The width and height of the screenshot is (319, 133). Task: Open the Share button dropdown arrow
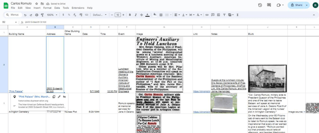(307, 5)
